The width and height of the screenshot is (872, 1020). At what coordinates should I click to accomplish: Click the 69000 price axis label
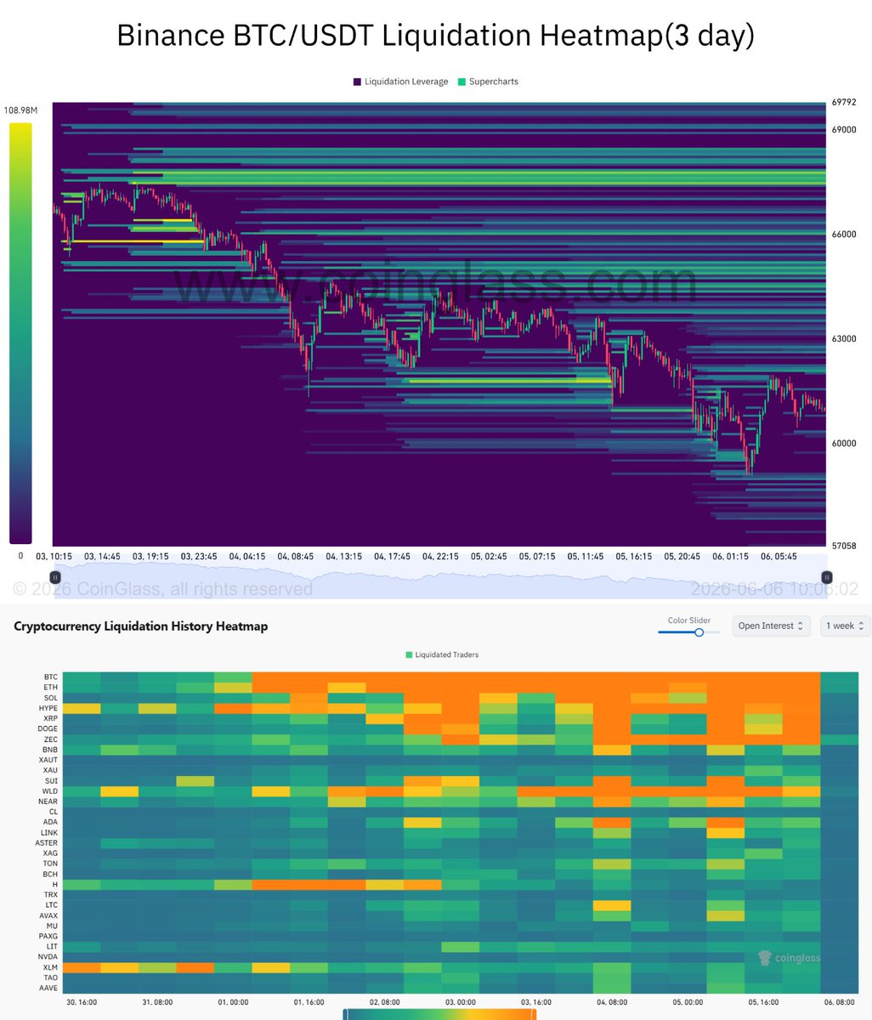pos(842,129)
